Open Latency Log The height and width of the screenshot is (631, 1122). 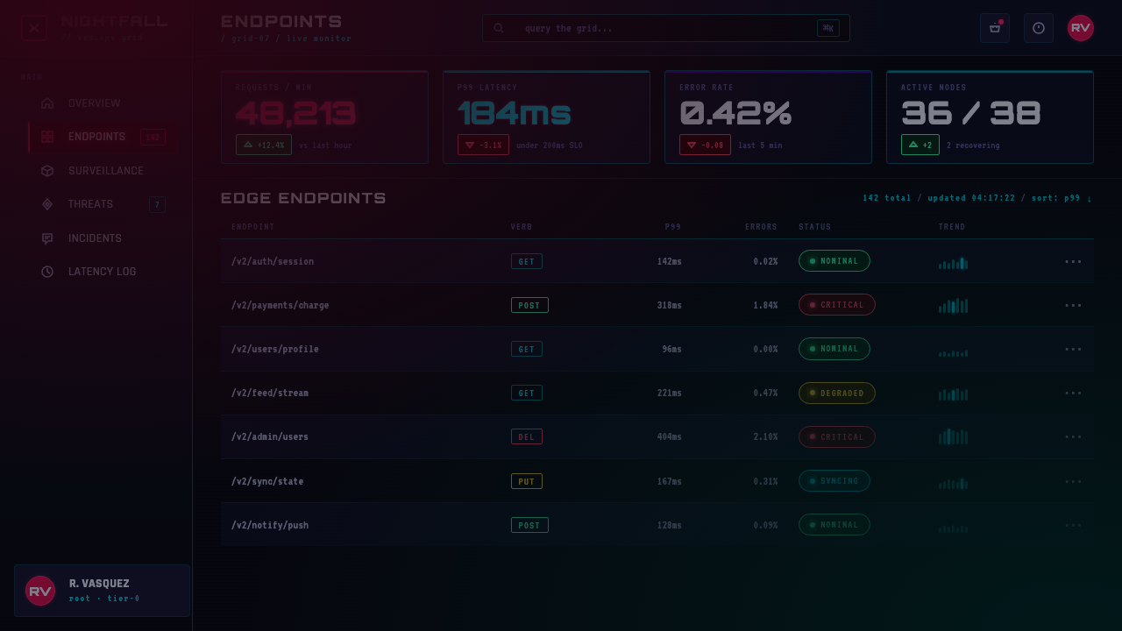click(x=103, y=272)
